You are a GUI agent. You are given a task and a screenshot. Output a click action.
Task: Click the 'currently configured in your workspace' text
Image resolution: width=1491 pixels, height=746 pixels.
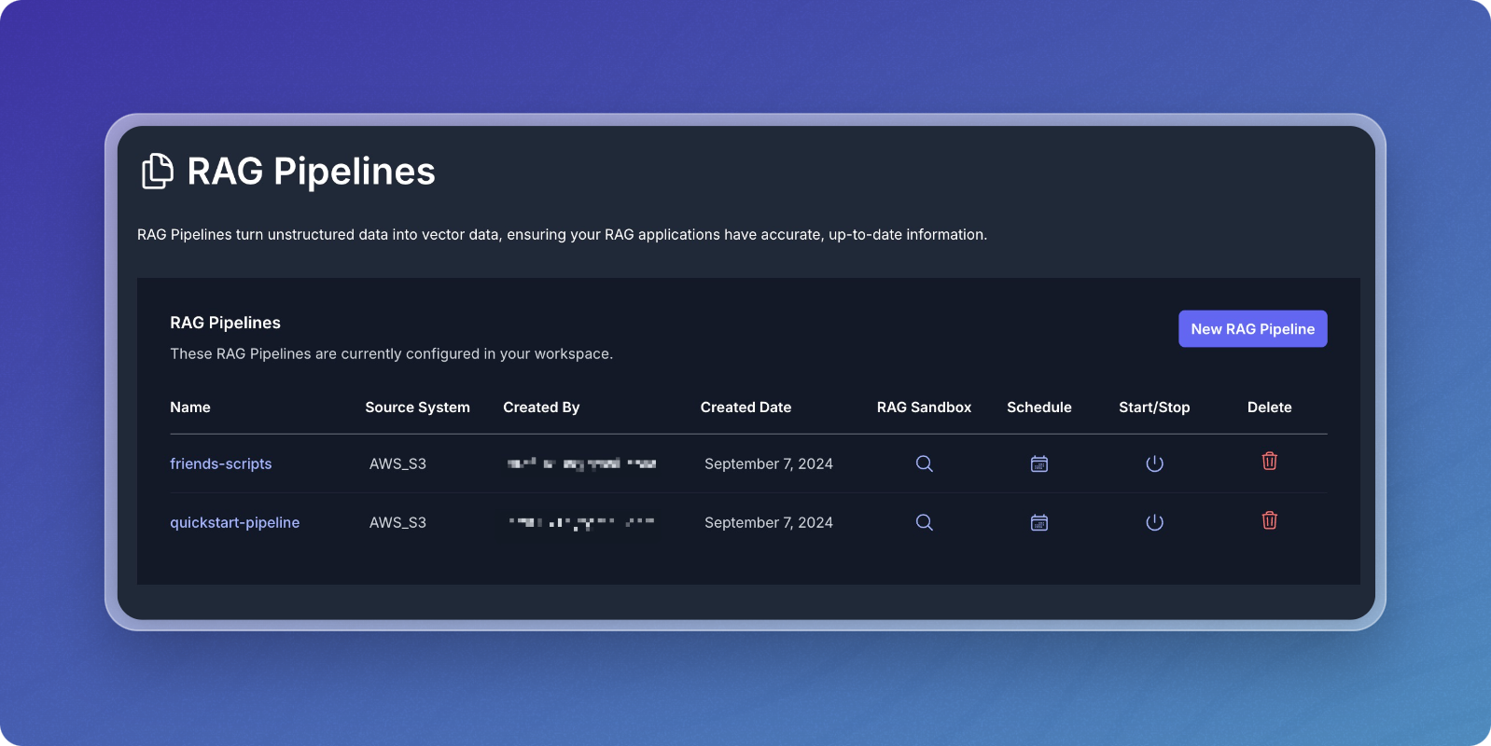point(477,354)
